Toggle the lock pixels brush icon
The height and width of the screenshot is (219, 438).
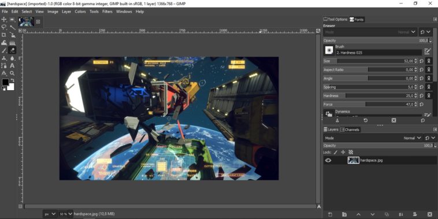(x=336, y=152)
